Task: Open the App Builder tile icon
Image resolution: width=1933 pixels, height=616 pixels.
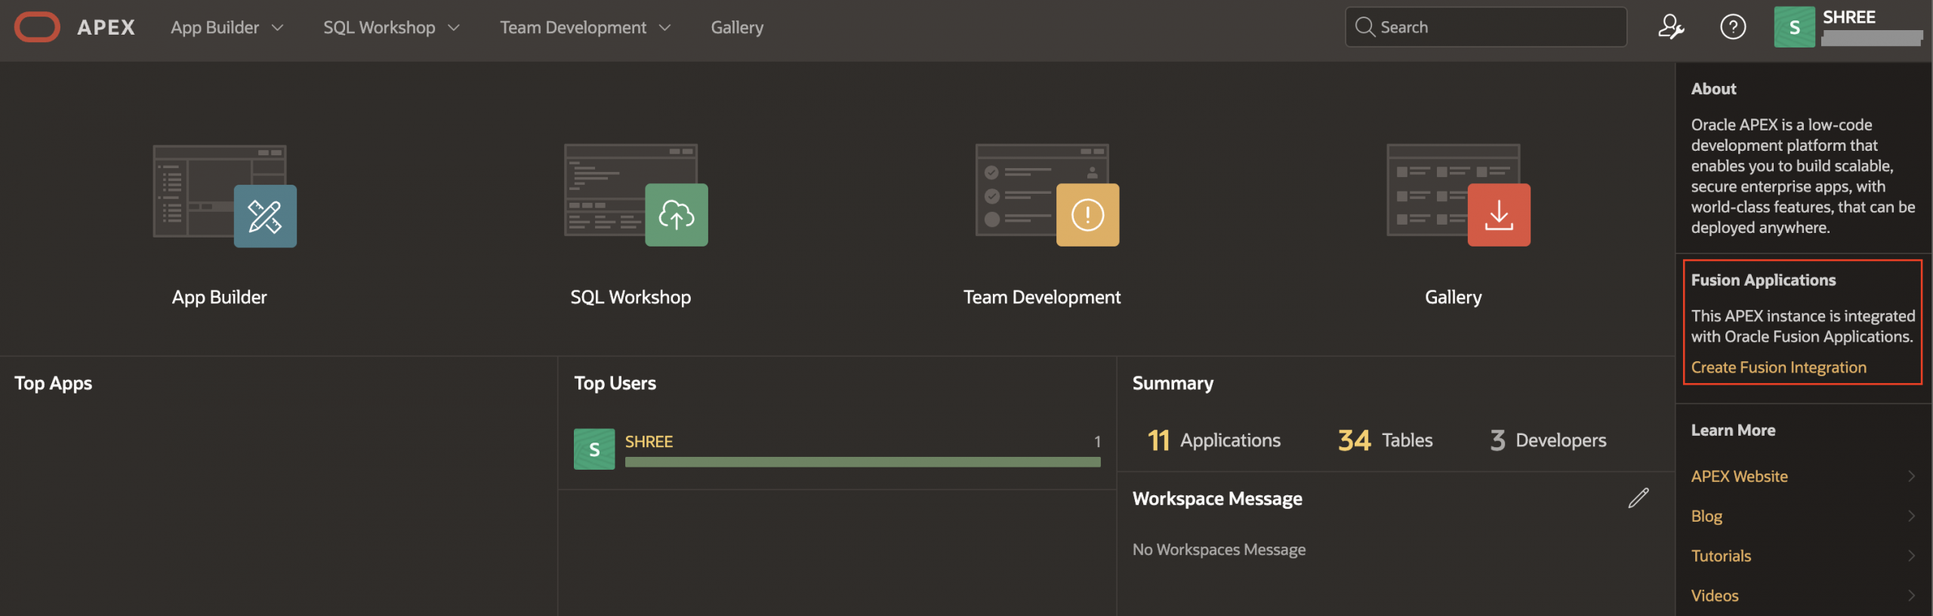Action: [264, 216]
